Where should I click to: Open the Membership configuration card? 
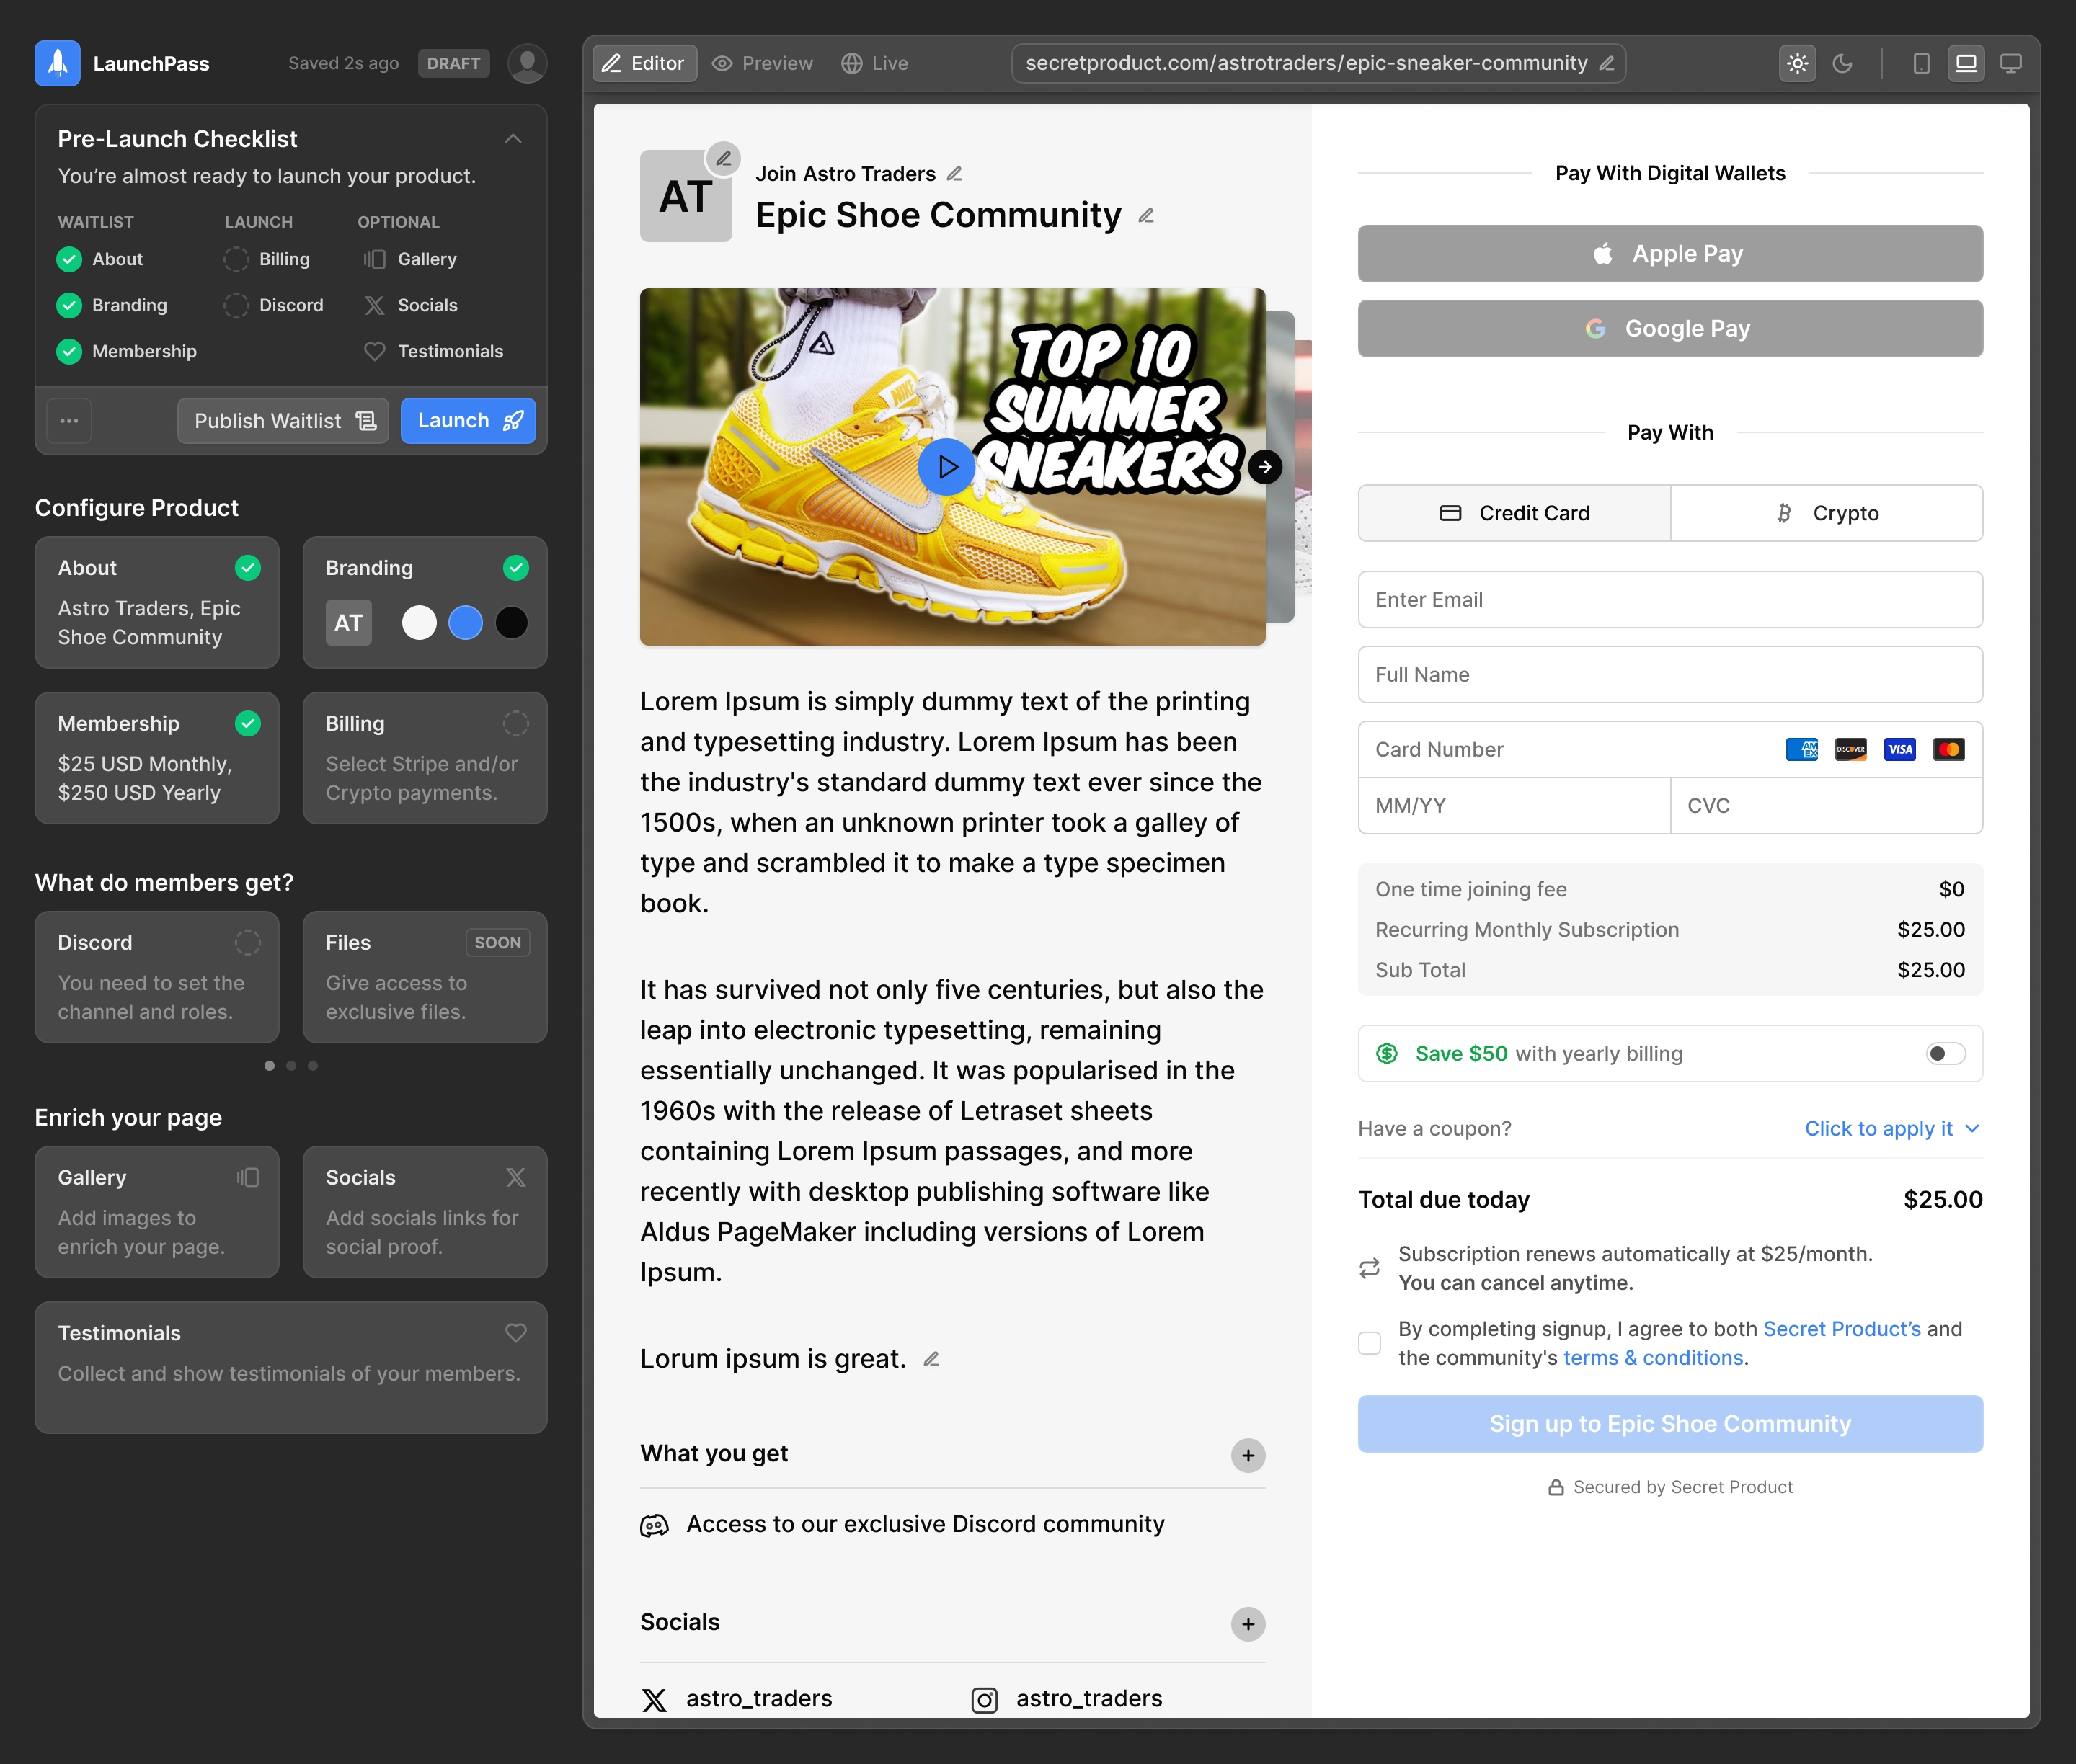(x=157, y=758)
